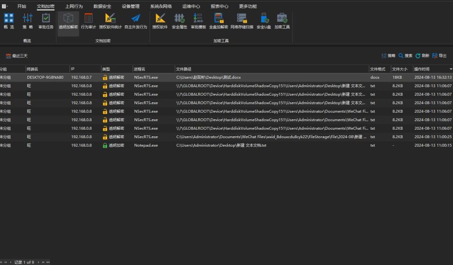Open the 策略 policy sliders icon in the ribbon
453x265 pixels.
[x=27, y=21]
